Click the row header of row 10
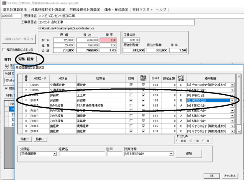The height and width of the screenshot is (180, 244). pos(20,131)
